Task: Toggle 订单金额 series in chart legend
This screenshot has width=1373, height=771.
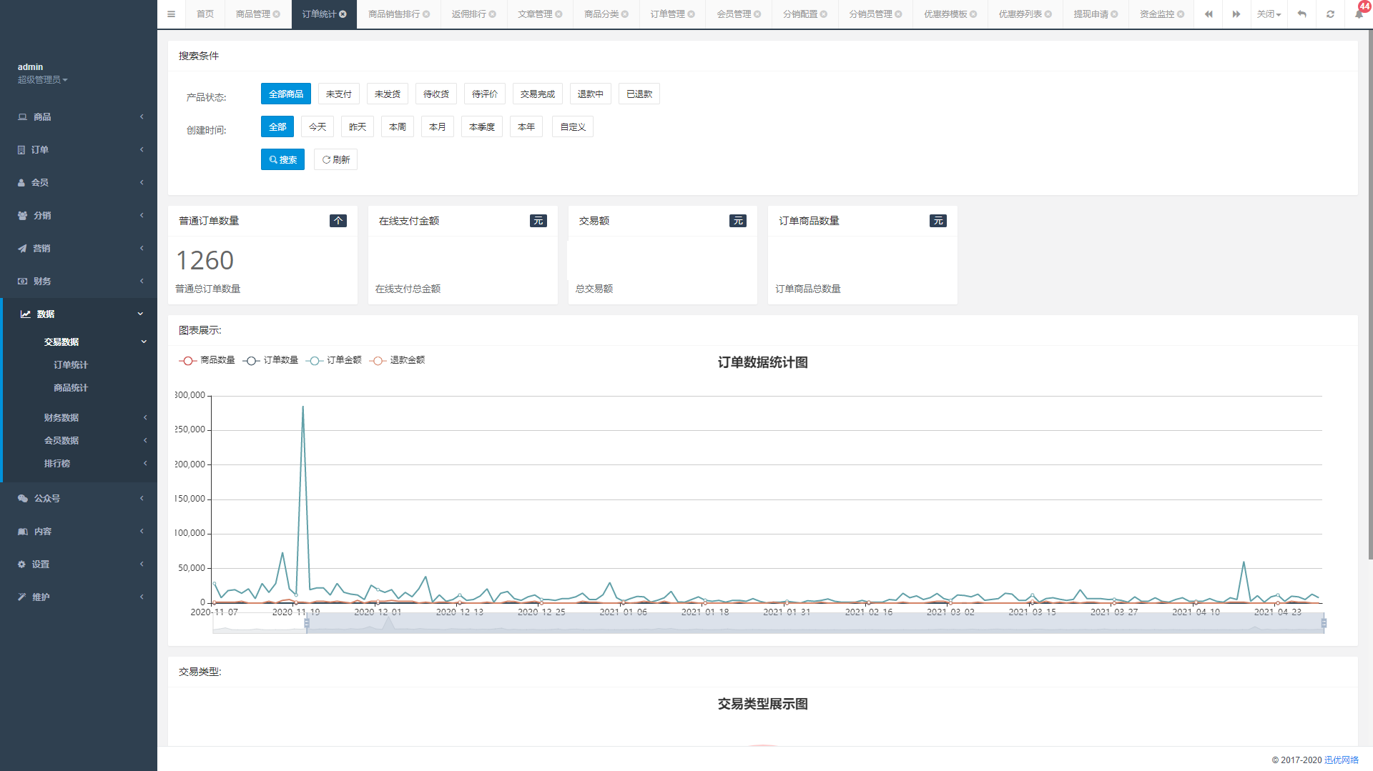Action: tap(333, 360)
